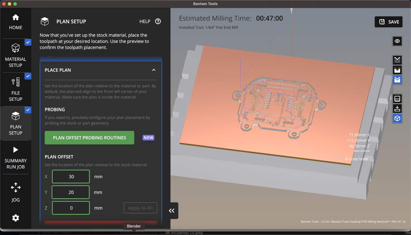The width and height of the screenshot is (411, 235).
Task: Click the red button below Z offset
Action: coord(101,222)
